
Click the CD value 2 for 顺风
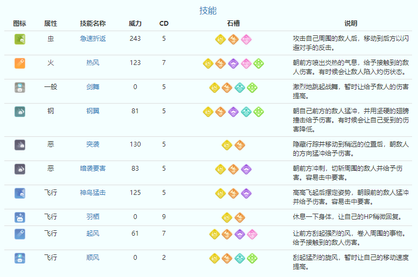pos(164,258)
